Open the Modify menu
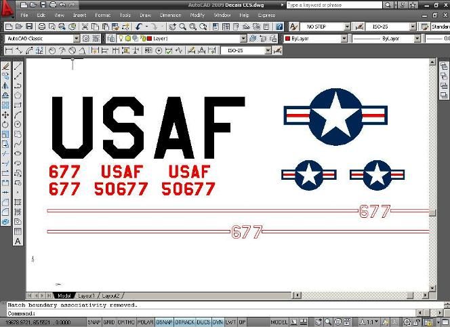This screenshot has width=450, height=327. click(x=197, y=15)
